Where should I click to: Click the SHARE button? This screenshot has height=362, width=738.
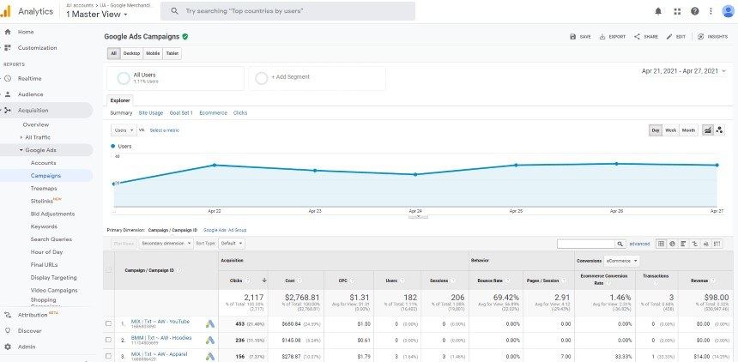(646, 37)
